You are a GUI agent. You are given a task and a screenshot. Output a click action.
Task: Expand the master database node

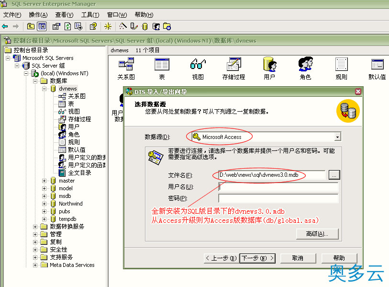(x=44, y=181)
